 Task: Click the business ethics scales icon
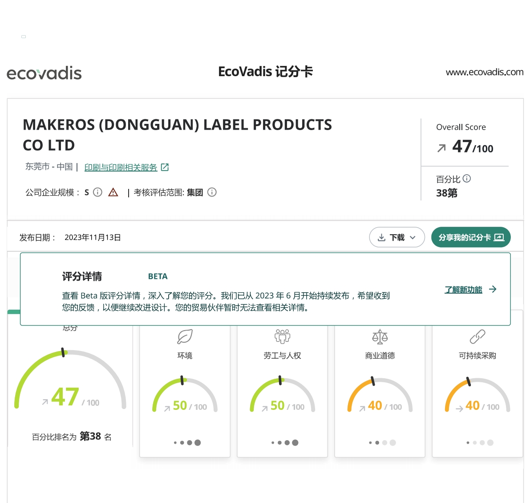tap(380, 337)
